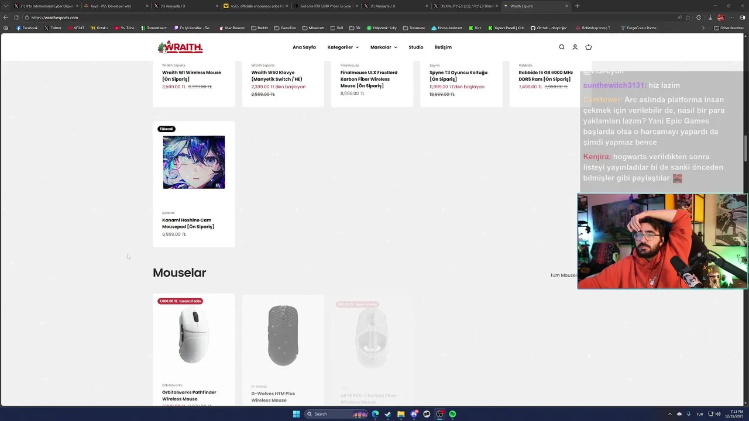Open Orbitalworks Pathfinder Wireless Mouse link
The width and height of the screenshot is (749, 421).
coord(189,395)
